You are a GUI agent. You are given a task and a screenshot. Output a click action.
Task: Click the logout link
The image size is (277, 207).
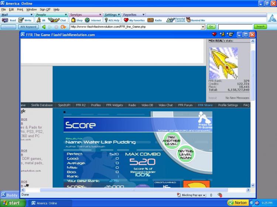coord(212,98)
